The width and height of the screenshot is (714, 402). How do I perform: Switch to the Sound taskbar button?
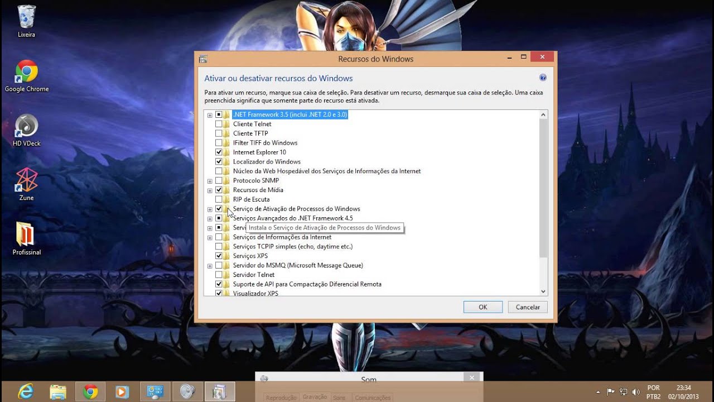(x=187, y=391)
